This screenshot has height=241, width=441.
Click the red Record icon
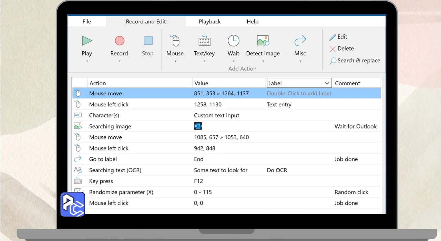coord(119,41)
